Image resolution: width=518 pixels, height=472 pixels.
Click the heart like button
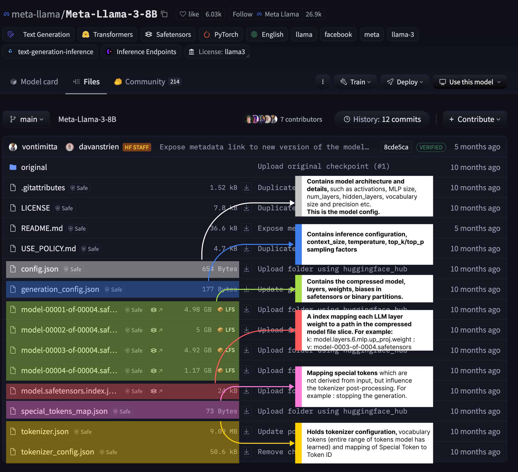[189, 14]
